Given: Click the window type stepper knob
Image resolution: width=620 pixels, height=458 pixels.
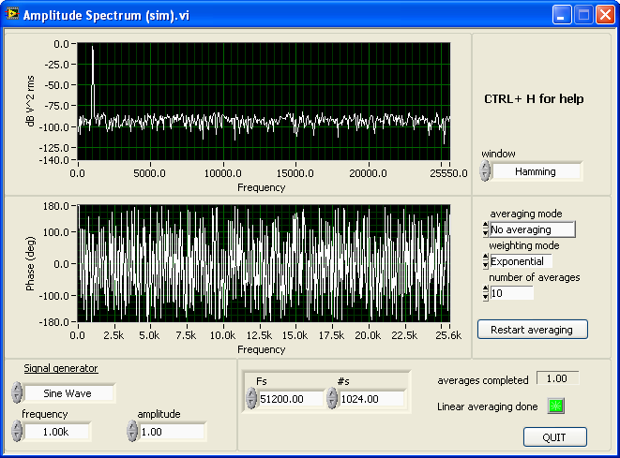Looking at the screenshot, I should click(x=485, y=171).
